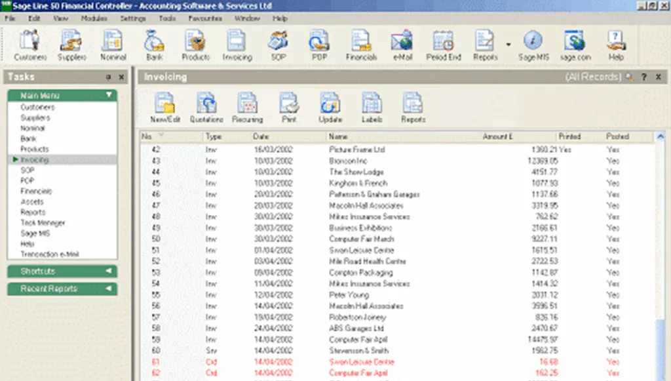Select invoice 58 ABS Garages Ltd row
671x381 pixels.
(398, 329)
